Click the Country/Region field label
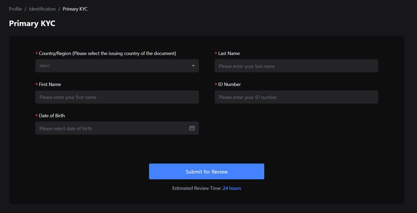417x213 pixels. [107, 53]
